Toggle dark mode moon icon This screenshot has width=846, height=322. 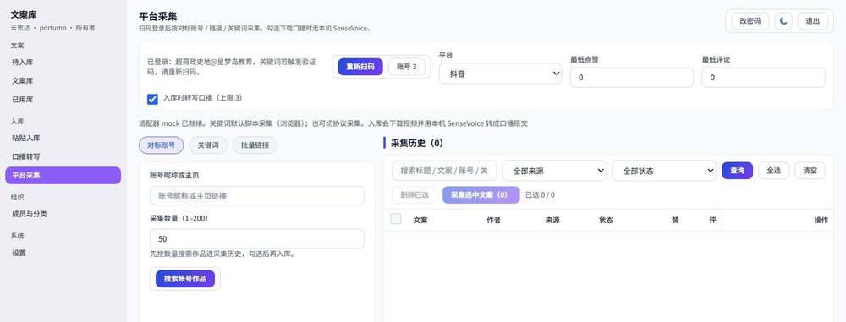point(783,21)
